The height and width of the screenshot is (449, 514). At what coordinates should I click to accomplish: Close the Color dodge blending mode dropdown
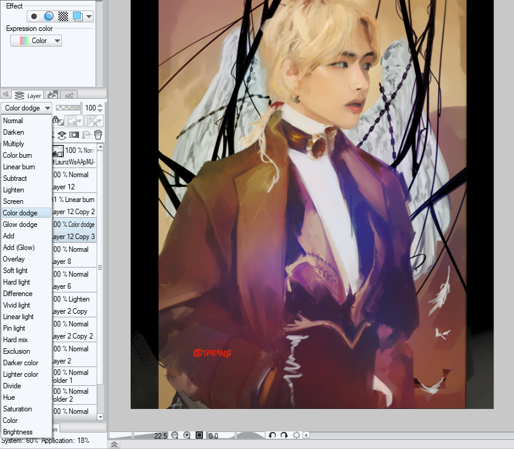tap(27, 107)
